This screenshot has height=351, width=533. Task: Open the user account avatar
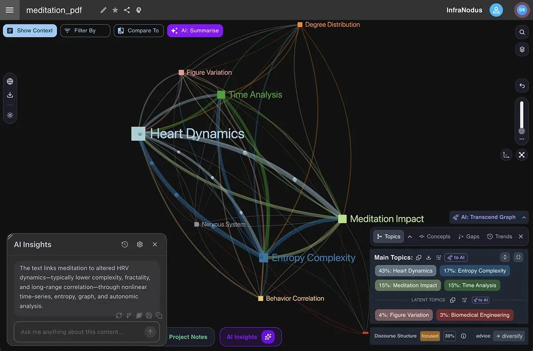496,10
